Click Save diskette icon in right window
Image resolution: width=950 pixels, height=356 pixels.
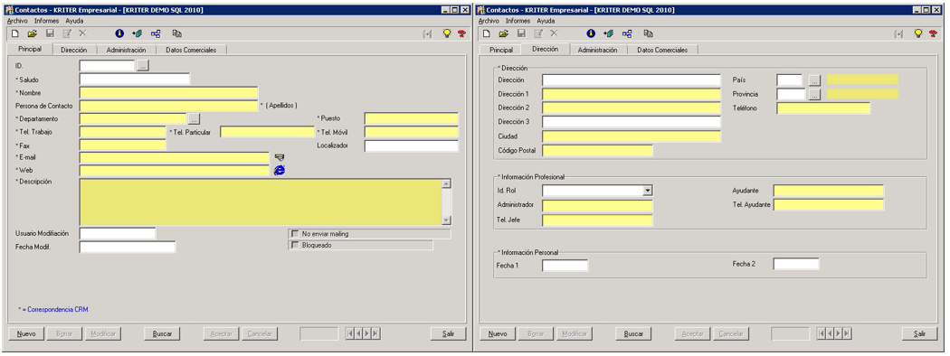(522, 34)
